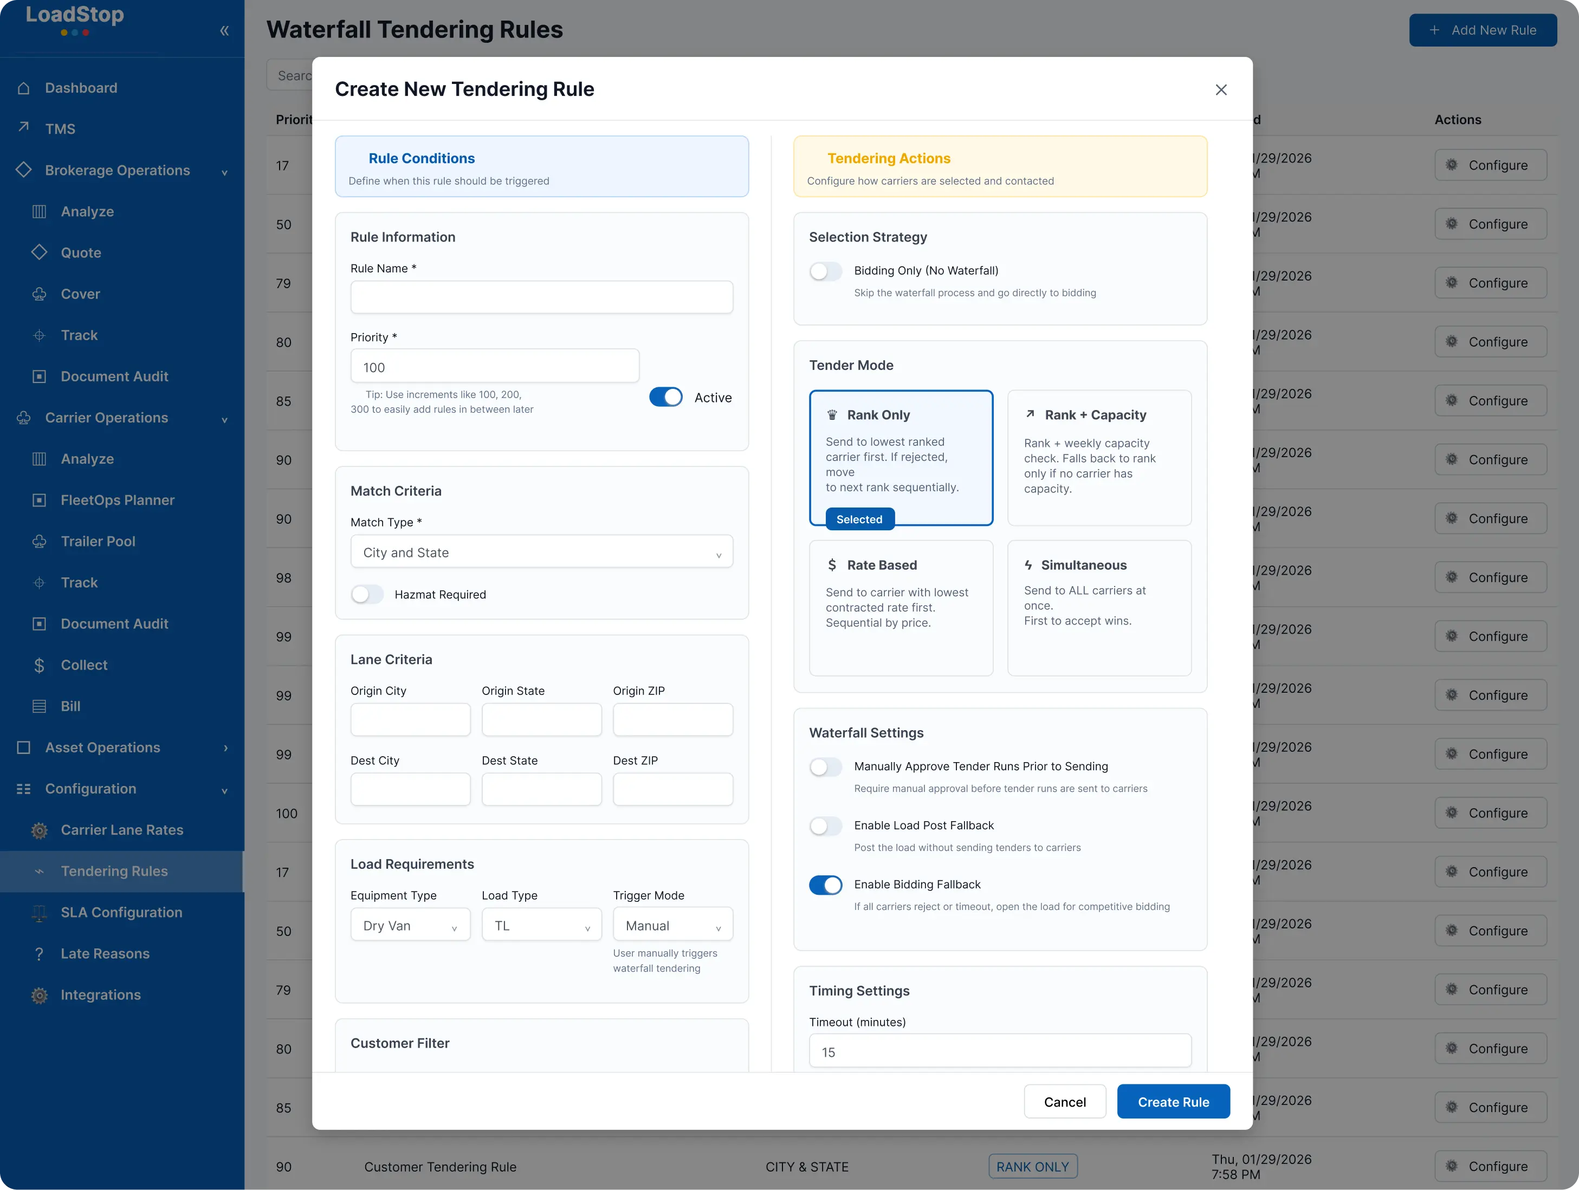The height and width of the screenshot is (1190, 1579).
Task: Click the Rule Name input field
Action: (542, 297)
